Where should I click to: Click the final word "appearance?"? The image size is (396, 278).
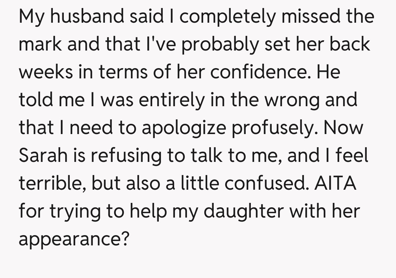click(x=74, y=239)
